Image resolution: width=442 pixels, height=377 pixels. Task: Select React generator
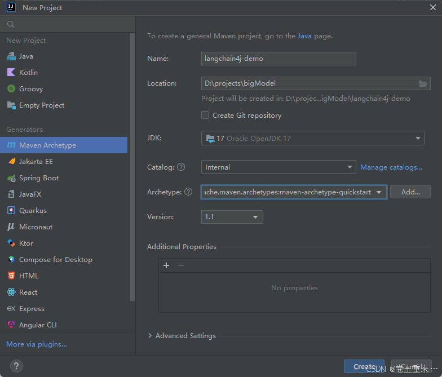point(64,292)
